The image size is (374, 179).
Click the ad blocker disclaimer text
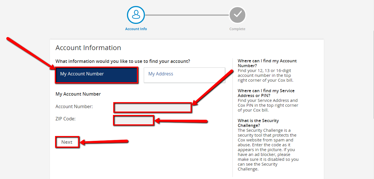[267, 154]
